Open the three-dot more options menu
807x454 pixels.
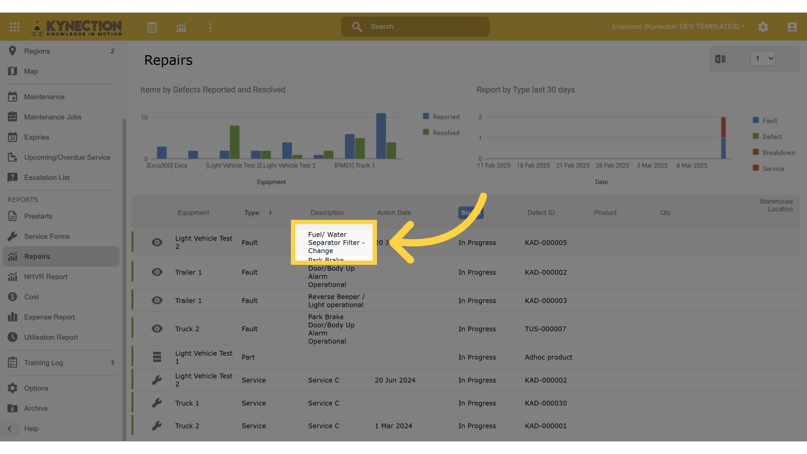point(210,27)
